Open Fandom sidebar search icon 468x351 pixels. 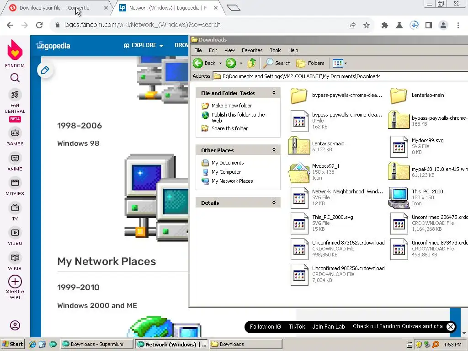point(15,78)
